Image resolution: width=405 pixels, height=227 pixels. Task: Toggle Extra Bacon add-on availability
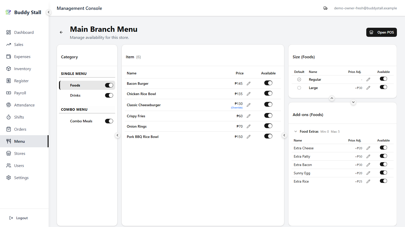(383, 164)
